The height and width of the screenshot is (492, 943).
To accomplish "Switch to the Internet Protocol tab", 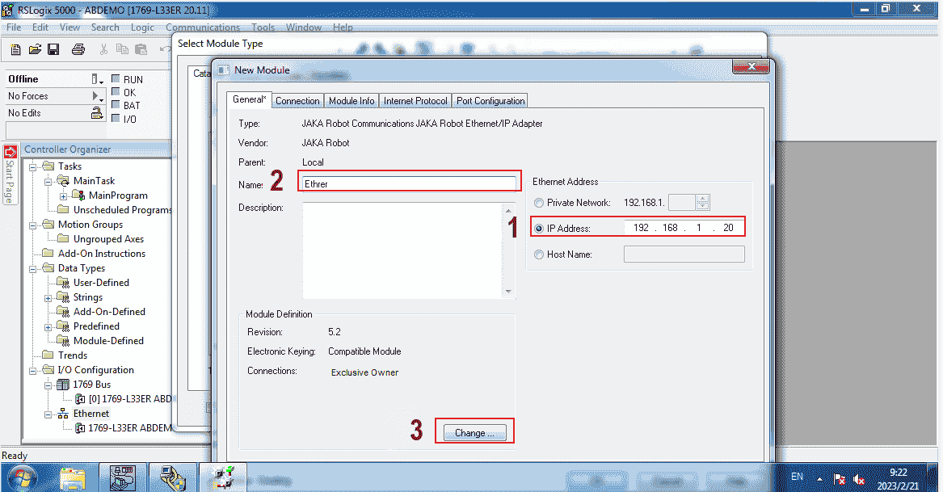I will click(x=415, y=101).
